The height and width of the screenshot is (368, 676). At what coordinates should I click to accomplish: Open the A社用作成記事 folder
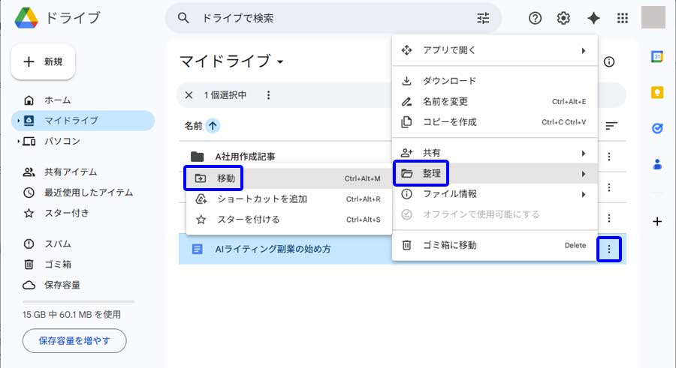click(245, 157)
